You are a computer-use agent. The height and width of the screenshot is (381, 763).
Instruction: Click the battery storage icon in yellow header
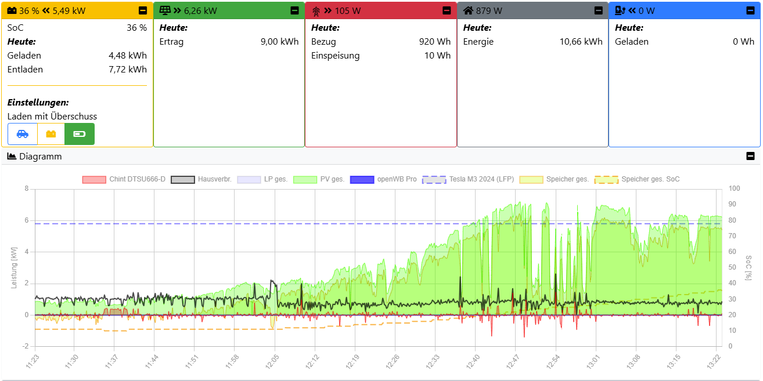point(12,10)
